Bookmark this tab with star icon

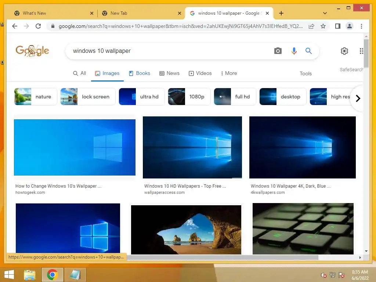point(323,26)
